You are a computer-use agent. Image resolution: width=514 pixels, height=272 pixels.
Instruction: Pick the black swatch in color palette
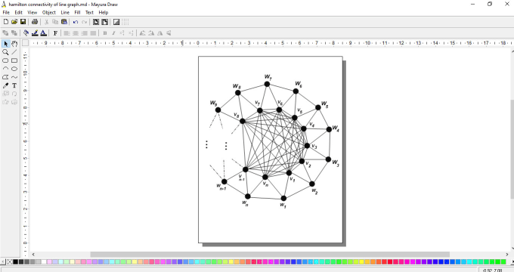point(15,262)
